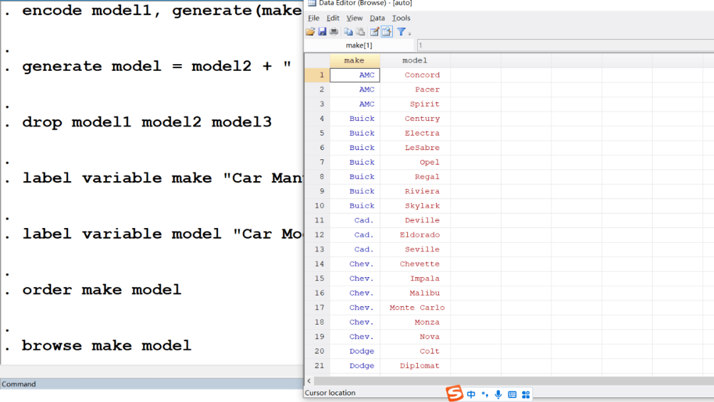Click the Copy toolbar icon
The image size is (714, 402).
[348, 32]
